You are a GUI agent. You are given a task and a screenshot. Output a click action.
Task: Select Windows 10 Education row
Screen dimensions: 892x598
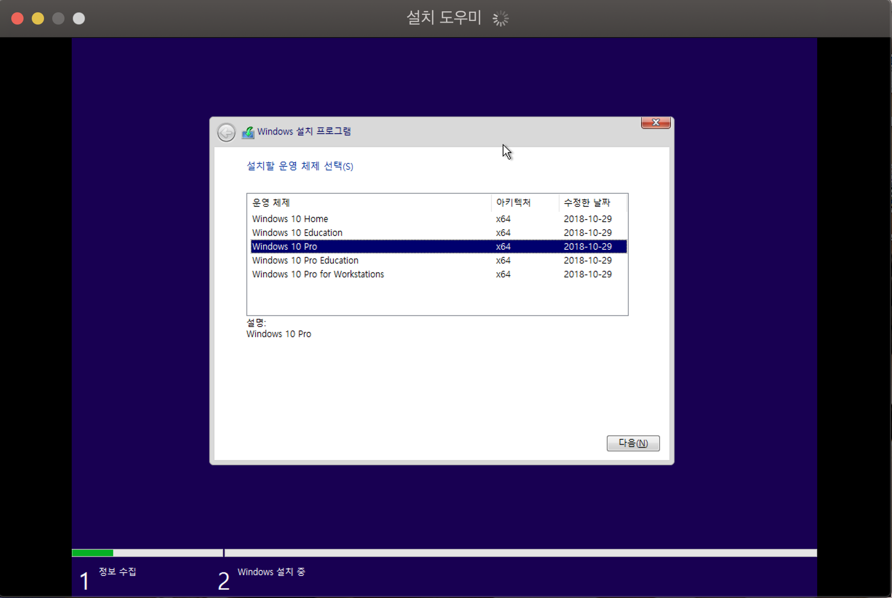(x=439, y=232)
